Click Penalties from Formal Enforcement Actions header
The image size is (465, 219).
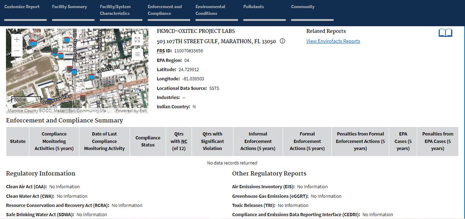pyautogui.click(x=360, y=141)
